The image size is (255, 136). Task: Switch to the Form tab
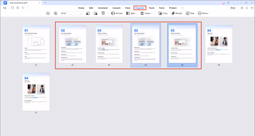coord(162,8)
